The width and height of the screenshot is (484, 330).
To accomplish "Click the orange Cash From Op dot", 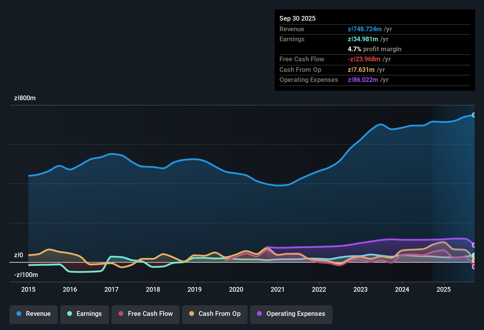I will (x=191, y=314).
